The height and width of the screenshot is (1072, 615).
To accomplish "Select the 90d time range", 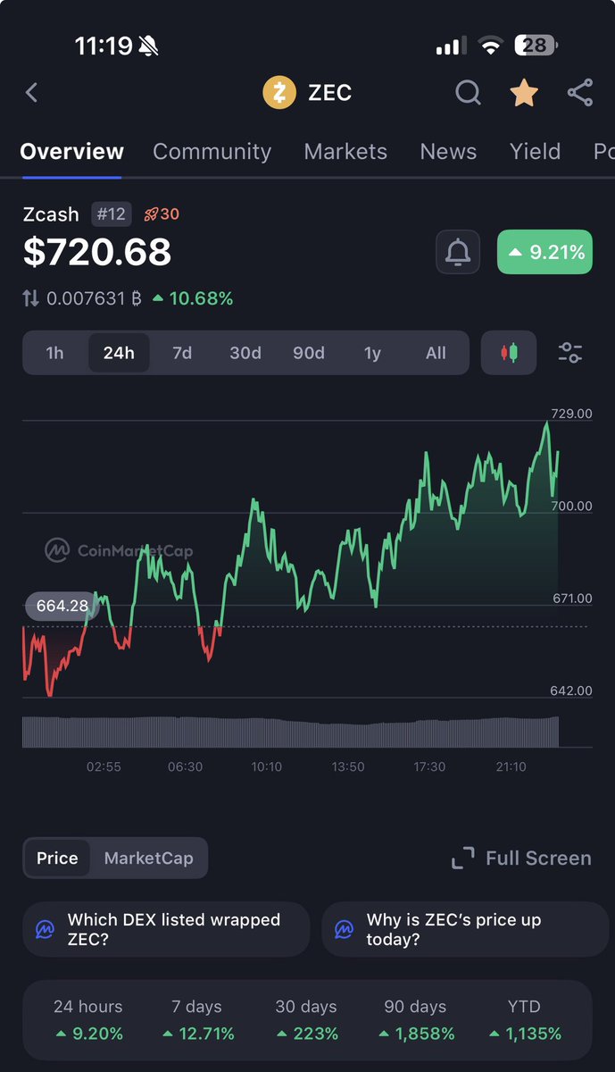I will (309, 353).
